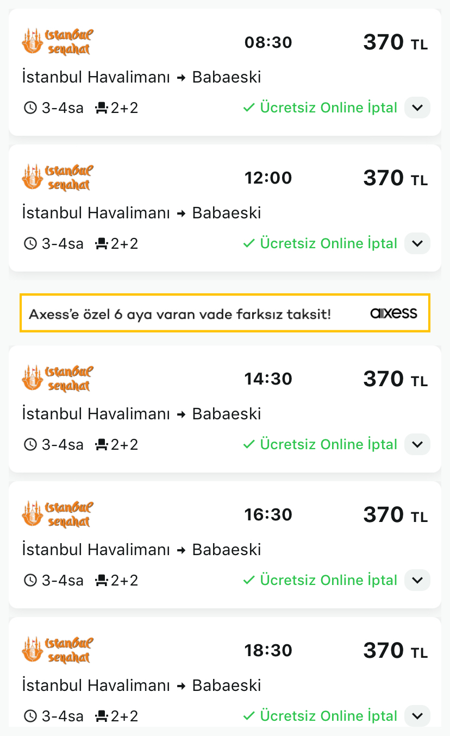The width and height of the screenshot is (450, 736).
Task: Click the clock duration icon on 08:30 trip
Action: click(30, 108)
